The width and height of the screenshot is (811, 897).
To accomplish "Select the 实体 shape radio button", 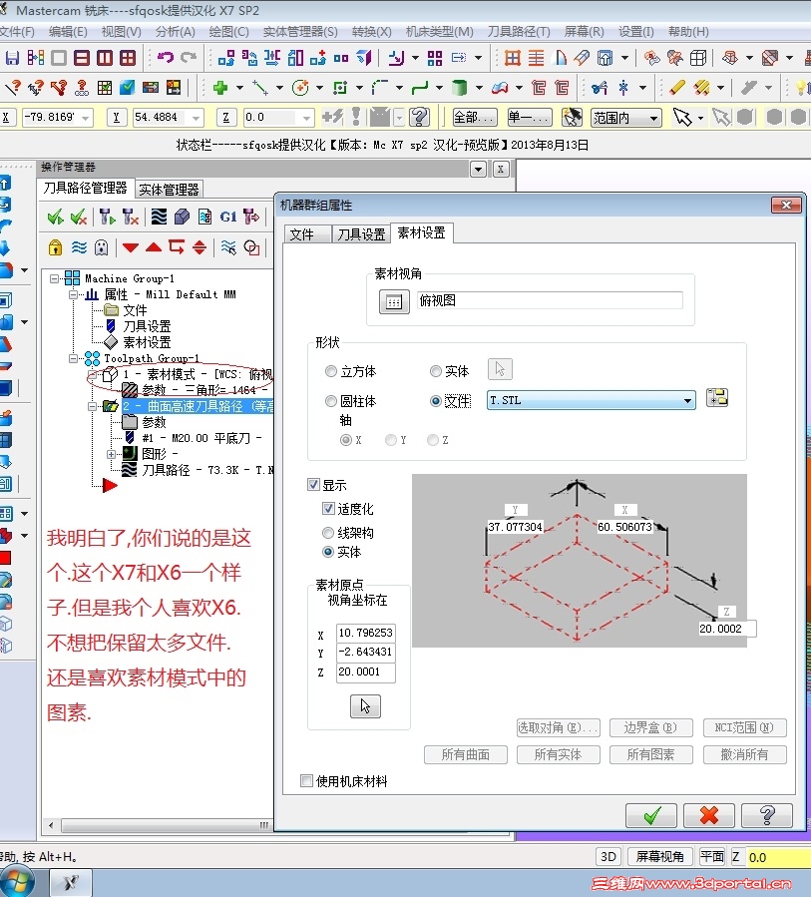I will click(436, 371).
